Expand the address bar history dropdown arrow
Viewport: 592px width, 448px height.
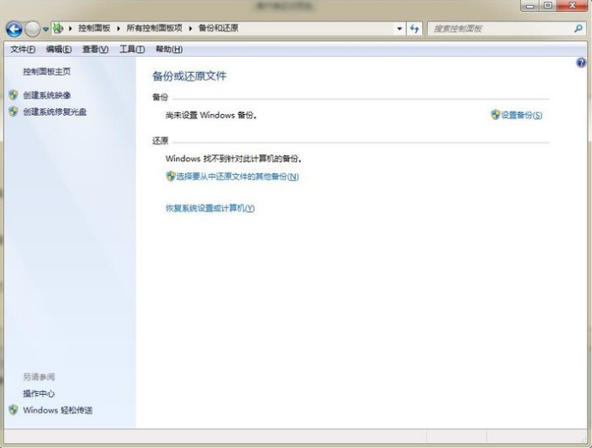pyautogui.click(x=400, y=28)
